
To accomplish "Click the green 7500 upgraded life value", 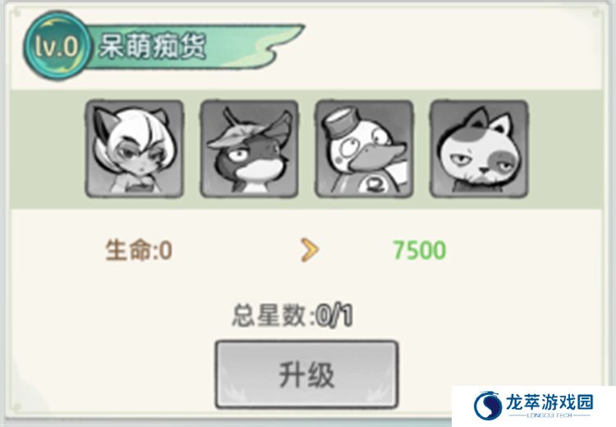I will tap(420, 250).
